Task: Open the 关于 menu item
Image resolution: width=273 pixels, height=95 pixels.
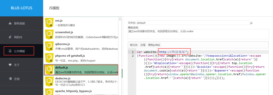Action: (21, 65)
